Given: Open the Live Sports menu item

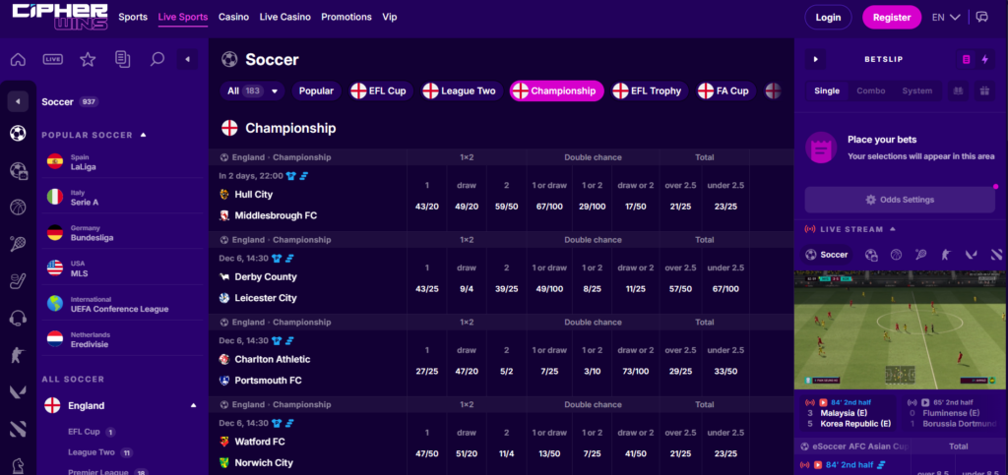Looking at the screenshot, I should click(x=182, y=18).
